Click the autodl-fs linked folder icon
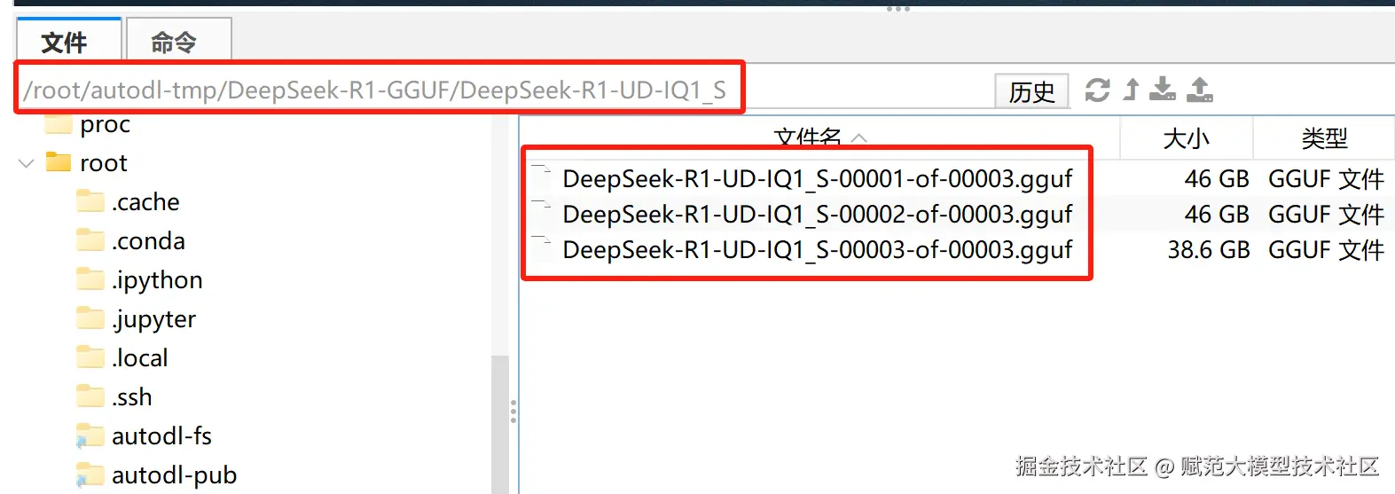The width and height of the screenshot is (1395, 494). pos(90,435)
